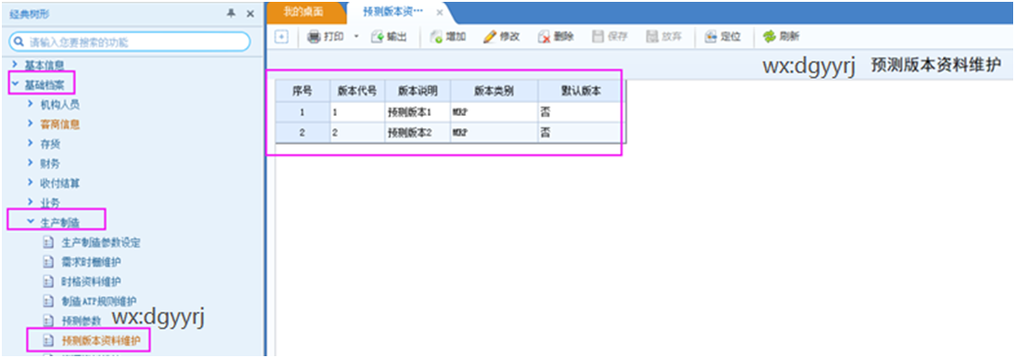The width and height of the screenshot is (1015, 358).
Task: Open the dropdown arrow beside 打印
Action: tap(356, 37)
